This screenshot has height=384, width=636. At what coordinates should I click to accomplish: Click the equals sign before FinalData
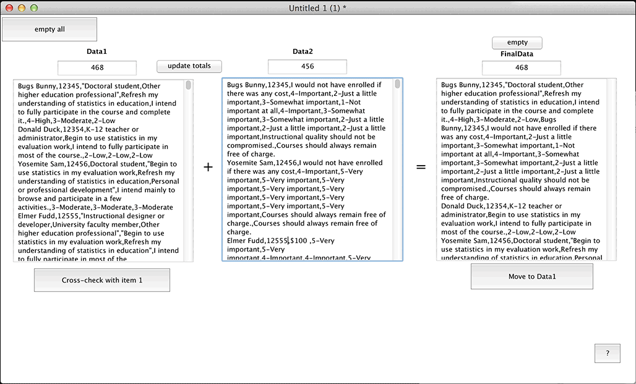pyautogui.click(x=421, y=167)
